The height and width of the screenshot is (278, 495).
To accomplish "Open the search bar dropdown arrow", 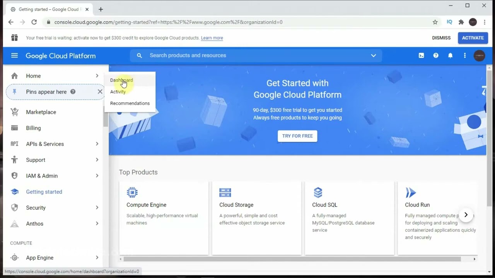I will coord(374,56).
